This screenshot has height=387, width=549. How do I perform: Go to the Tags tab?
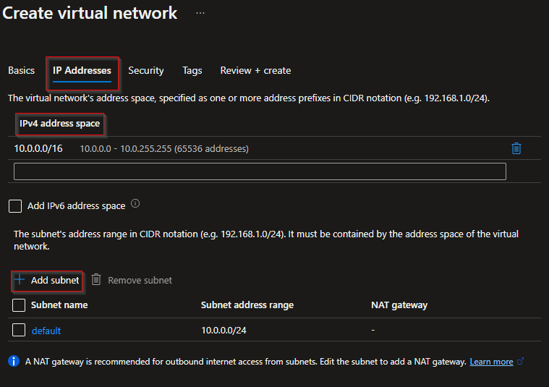pyautogui.click(x=192, y=71)
